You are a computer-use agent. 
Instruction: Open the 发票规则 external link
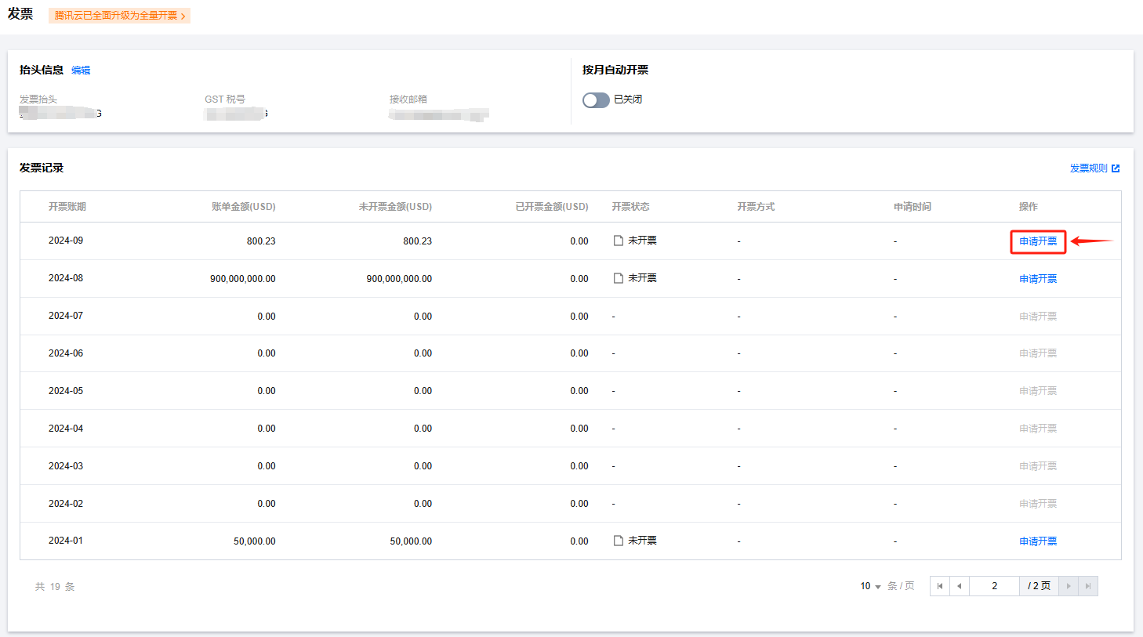click(1088, 168)
